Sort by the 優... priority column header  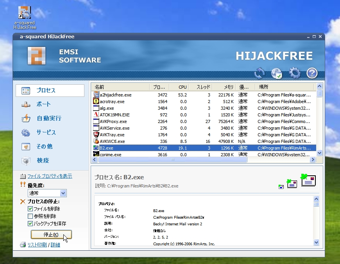[x=245, y=87]
